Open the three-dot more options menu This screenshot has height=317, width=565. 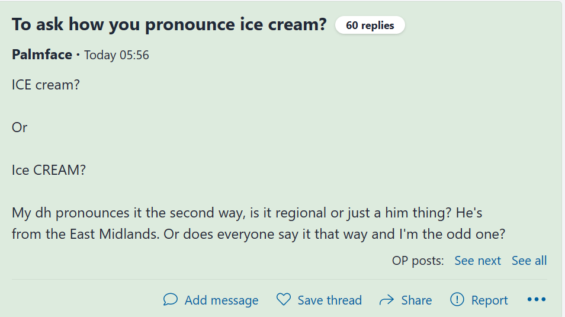coord(536,300)
